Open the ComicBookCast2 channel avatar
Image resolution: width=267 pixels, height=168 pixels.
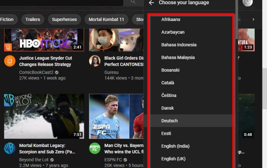pyautogui.click(x=10, y=61)
